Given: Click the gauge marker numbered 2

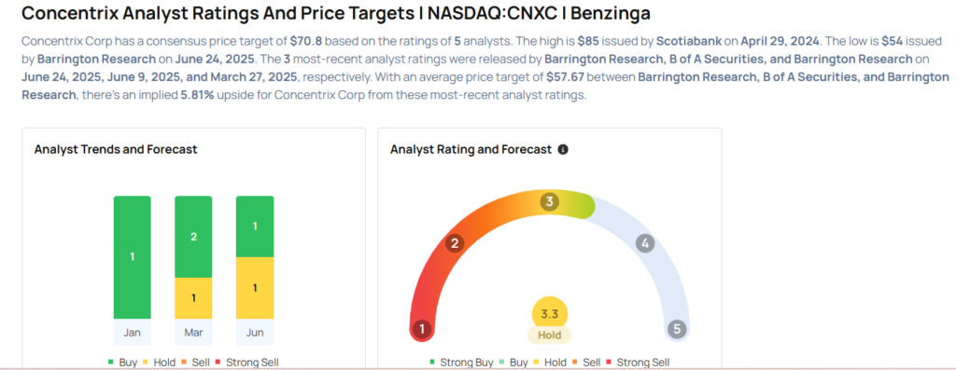Looking at the screenshot, I should tap(455, 243).
